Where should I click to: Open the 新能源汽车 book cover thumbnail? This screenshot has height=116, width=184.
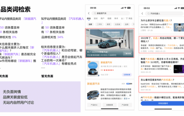click(x=93, y=69)
